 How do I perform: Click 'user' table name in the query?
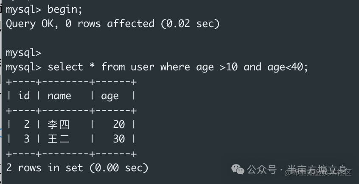(142, 67)
